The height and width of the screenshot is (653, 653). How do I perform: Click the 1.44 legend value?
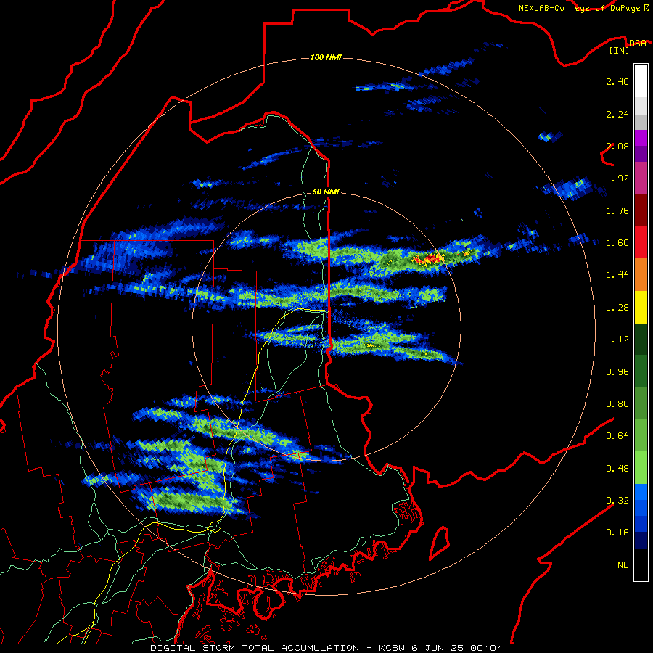click(x=617, y=275)
